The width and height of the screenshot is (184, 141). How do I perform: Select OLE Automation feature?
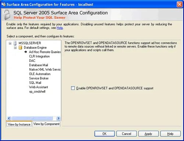pos(40,74)
